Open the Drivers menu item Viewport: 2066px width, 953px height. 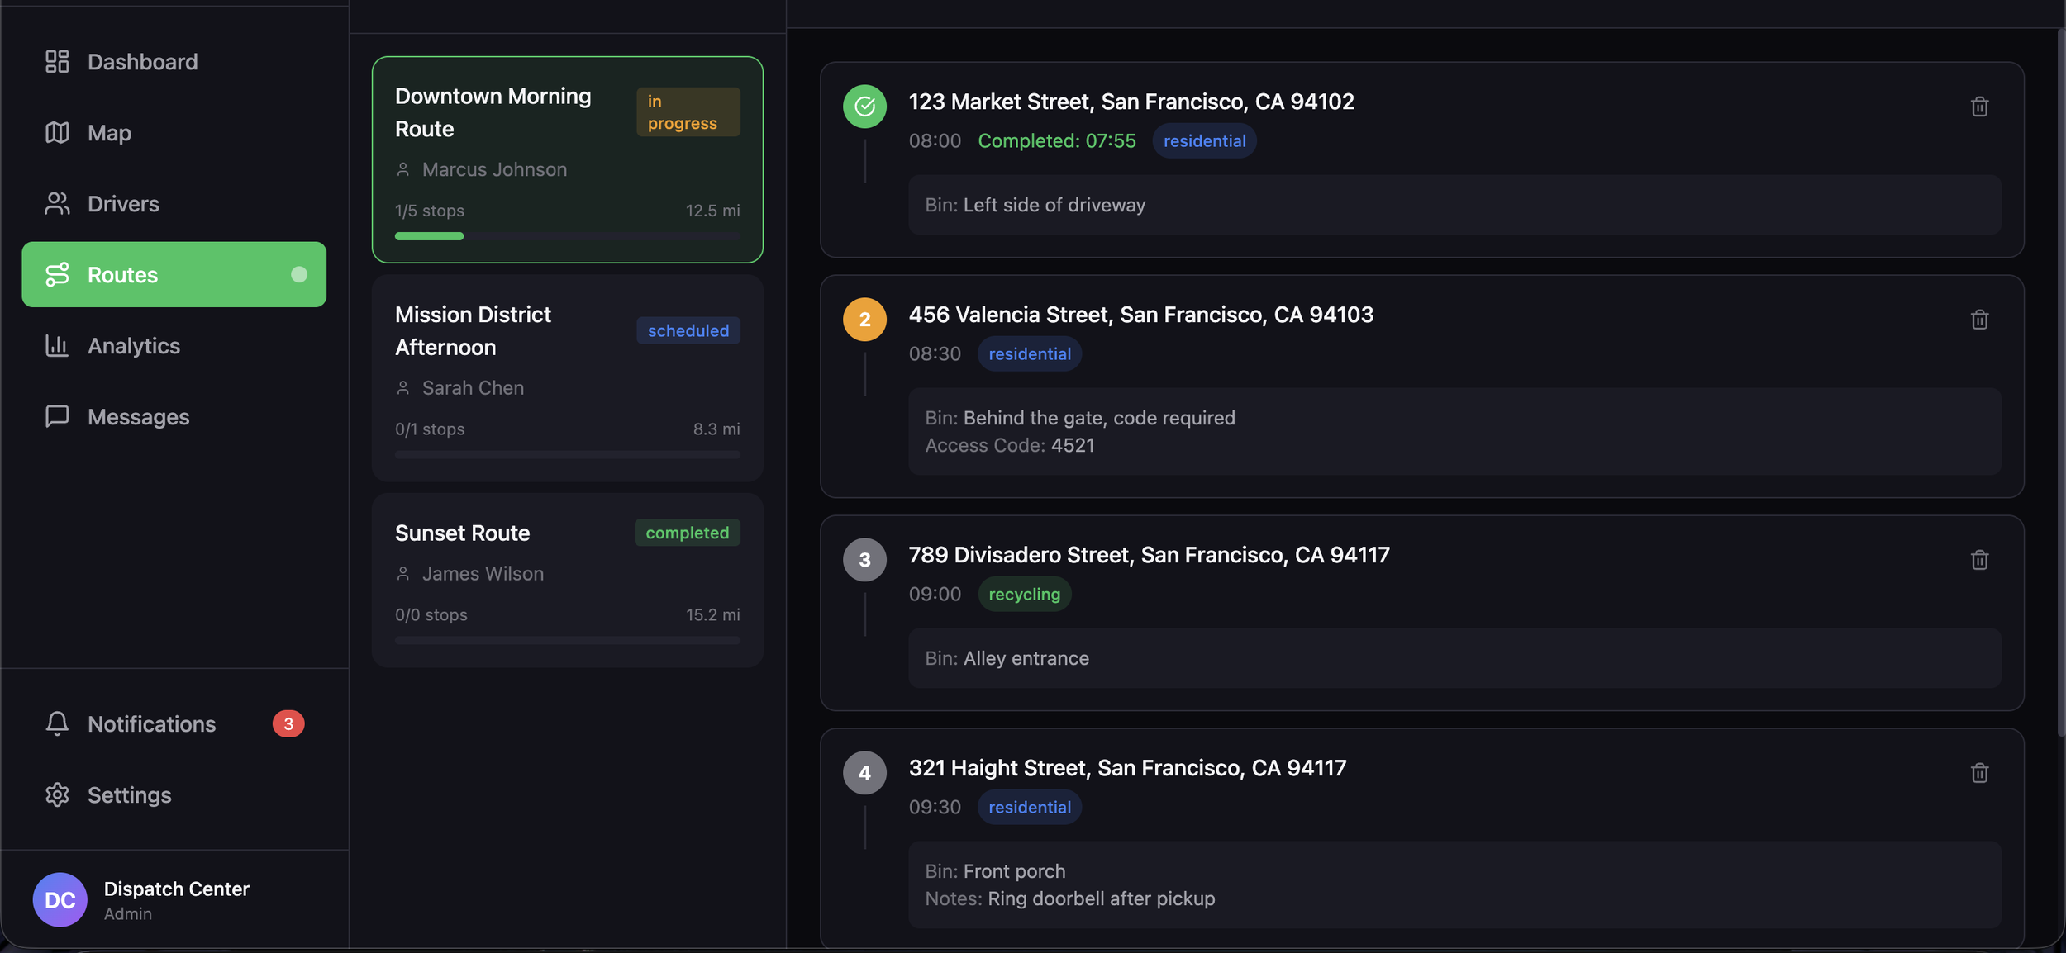tap(123, 204)
